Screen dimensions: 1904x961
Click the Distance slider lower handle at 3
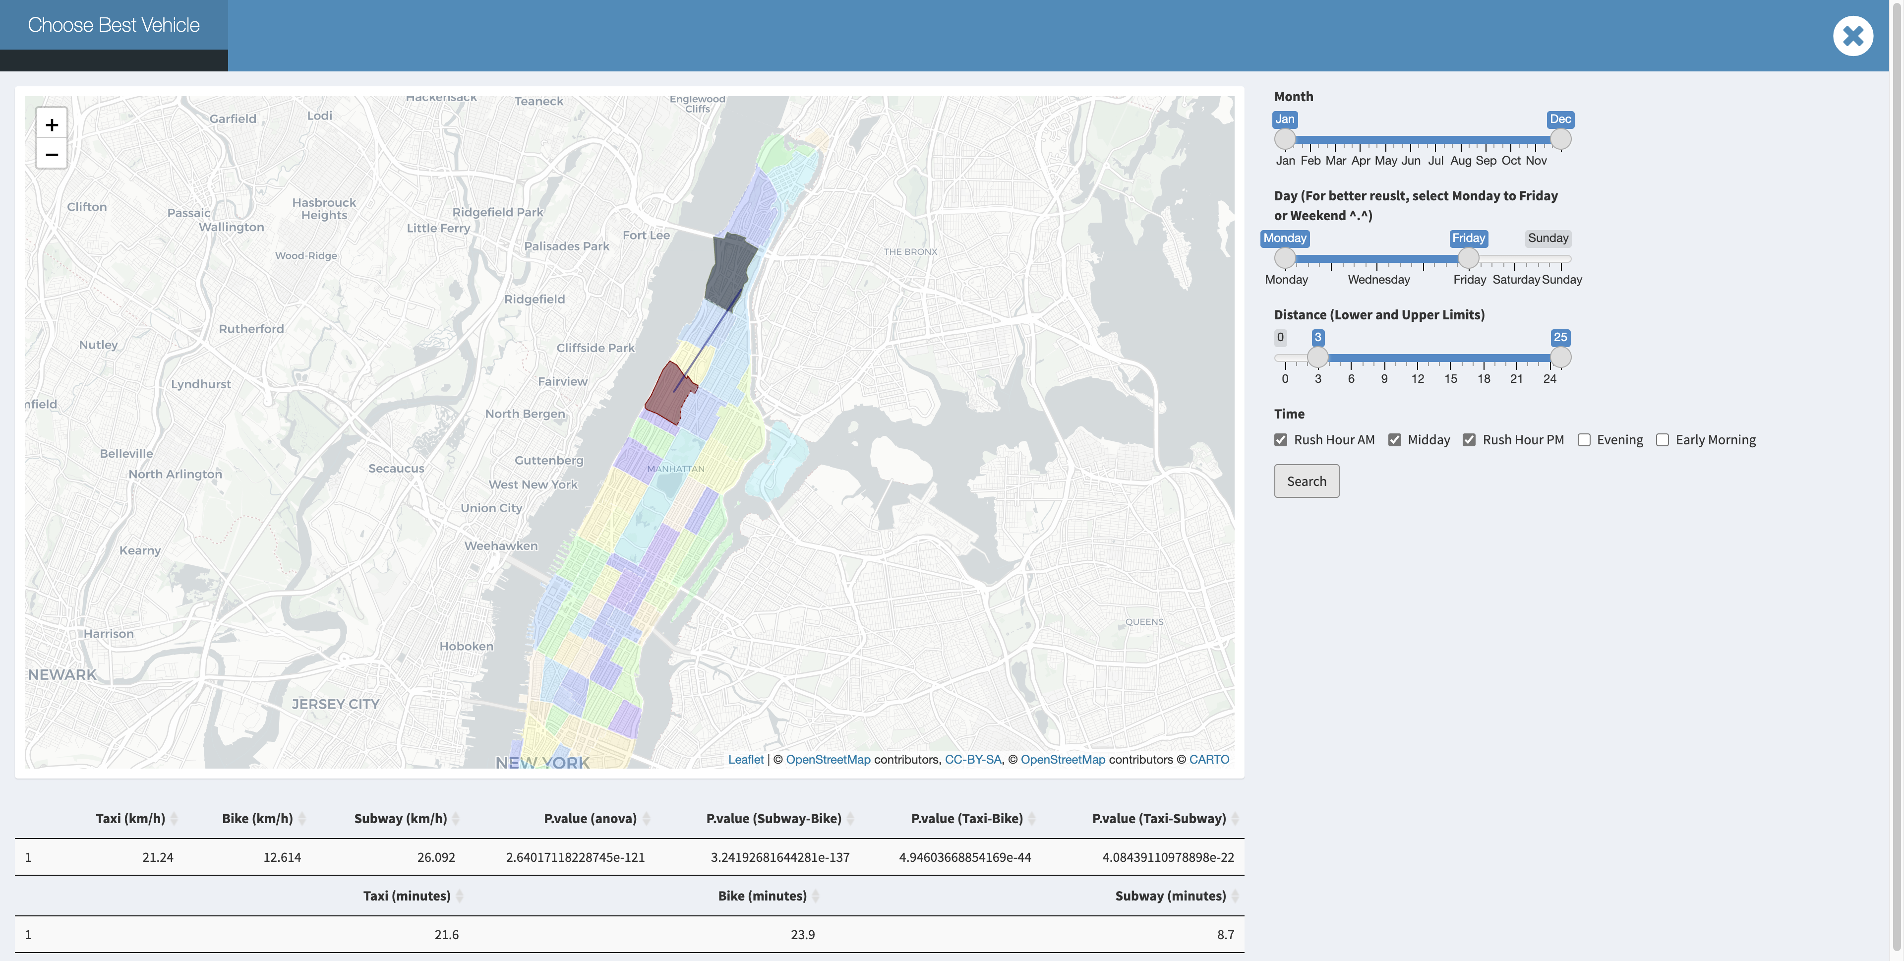[1318, 357]
